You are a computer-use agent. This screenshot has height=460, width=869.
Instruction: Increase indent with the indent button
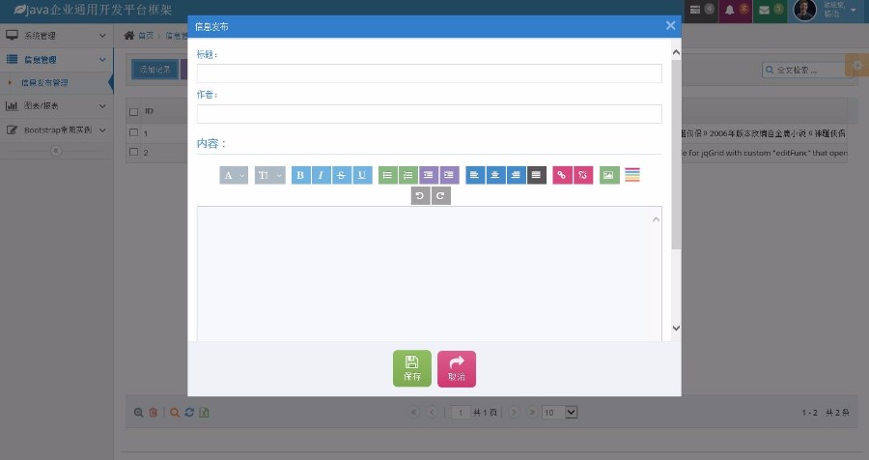point(449,175)
